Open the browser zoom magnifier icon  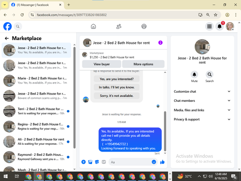point(208,15)
